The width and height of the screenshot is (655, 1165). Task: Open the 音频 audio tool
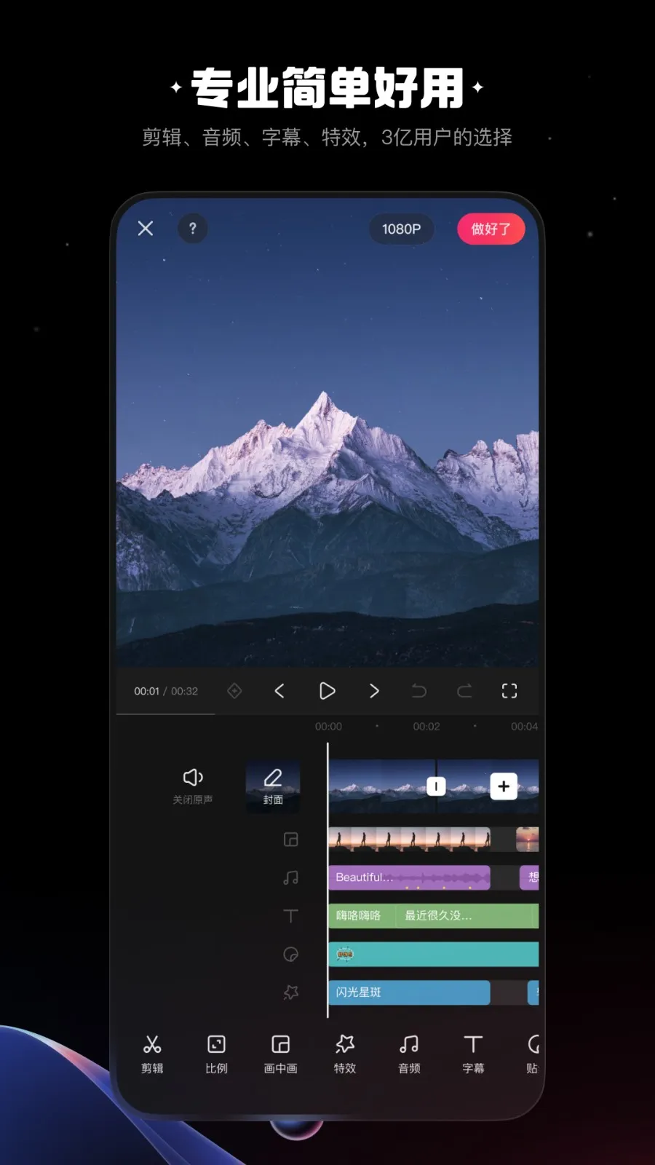pyautogui.click(x=409, y=1054)
